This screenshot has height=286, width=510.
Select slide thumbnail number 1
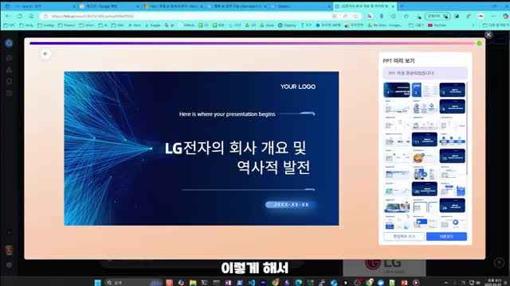(x=397, y=90)
